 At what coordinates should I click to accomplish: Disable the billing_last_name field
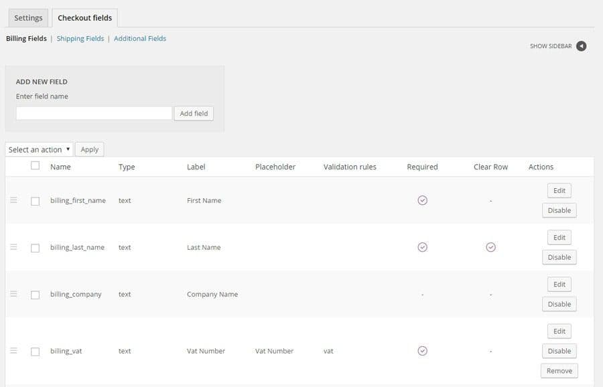pos(559,258)
